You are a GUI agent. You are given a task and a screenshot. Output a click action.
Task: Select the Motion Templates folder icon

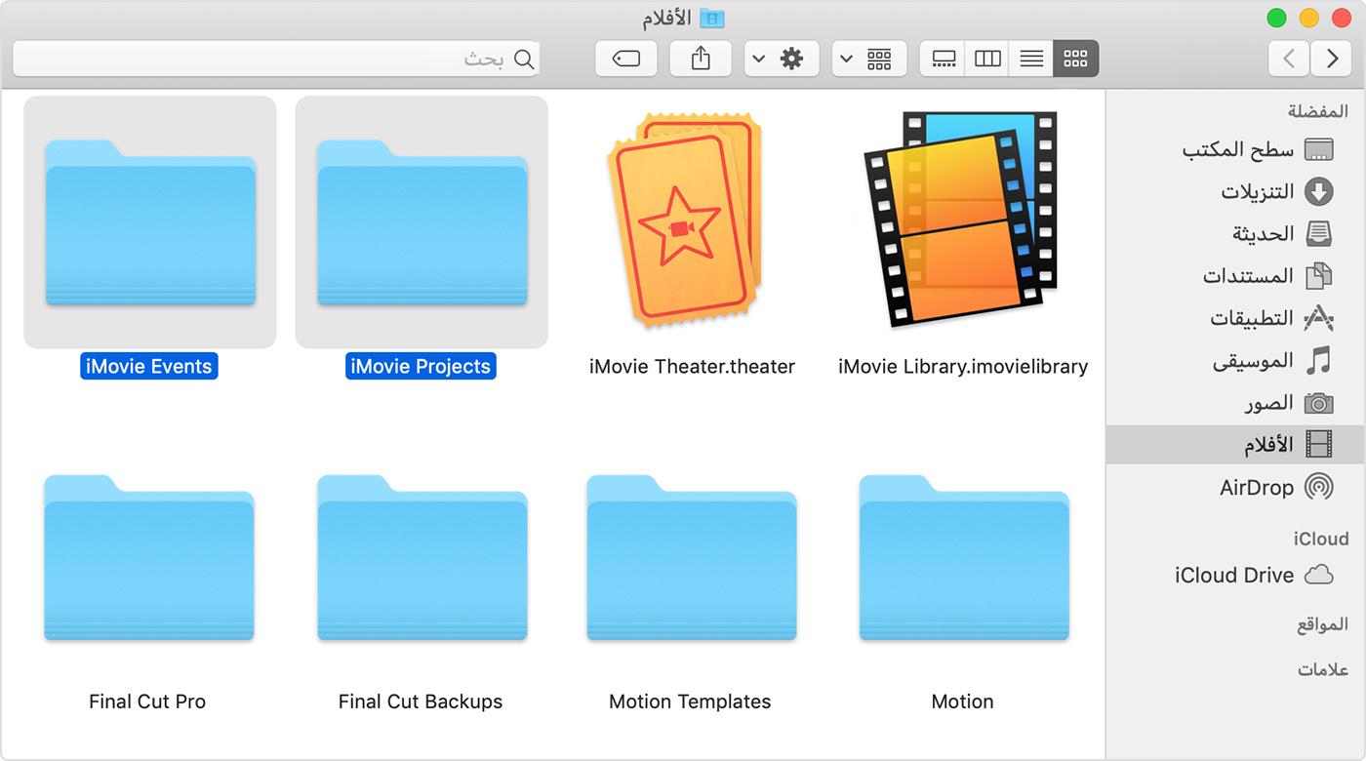click(692, 557)
